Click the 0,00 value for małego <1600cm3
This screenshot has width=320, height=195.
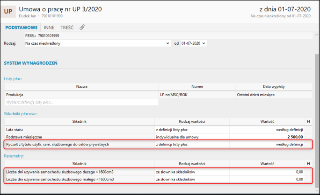[267, 179]
